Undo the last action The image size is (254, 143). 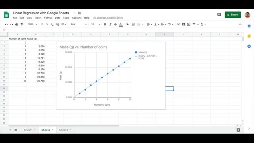[x=6, y=24]
